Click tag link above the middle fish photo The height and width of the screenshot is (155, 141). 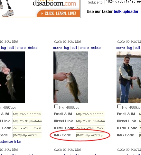(66, 48)
